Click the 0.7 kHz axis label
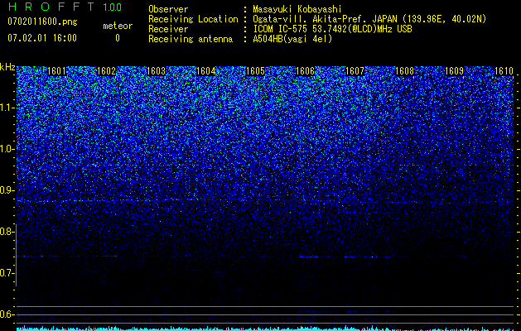The height and width of the screenshot is (331, 521). pos(7,273)
